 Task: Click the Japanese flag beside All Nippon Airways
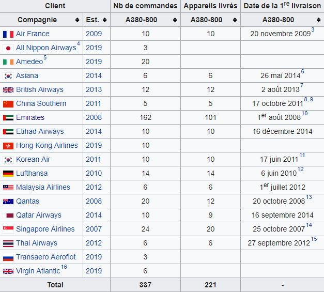coord(8,48)
